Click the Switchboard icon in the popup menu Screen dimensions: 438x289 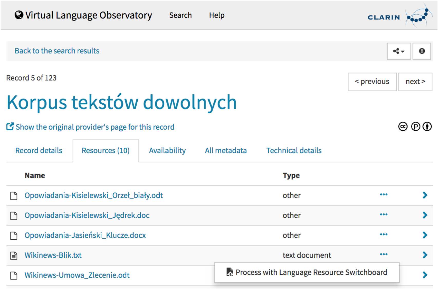click(230, 272)
